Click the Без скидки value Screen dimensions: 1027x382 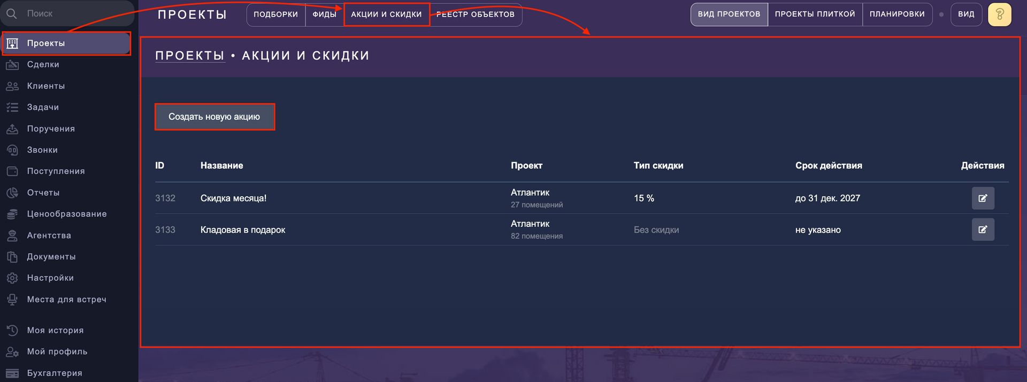656,230
